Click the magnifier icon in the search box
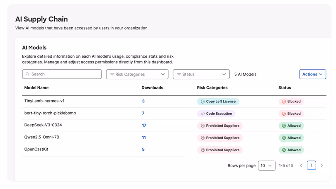 point(27,74)
